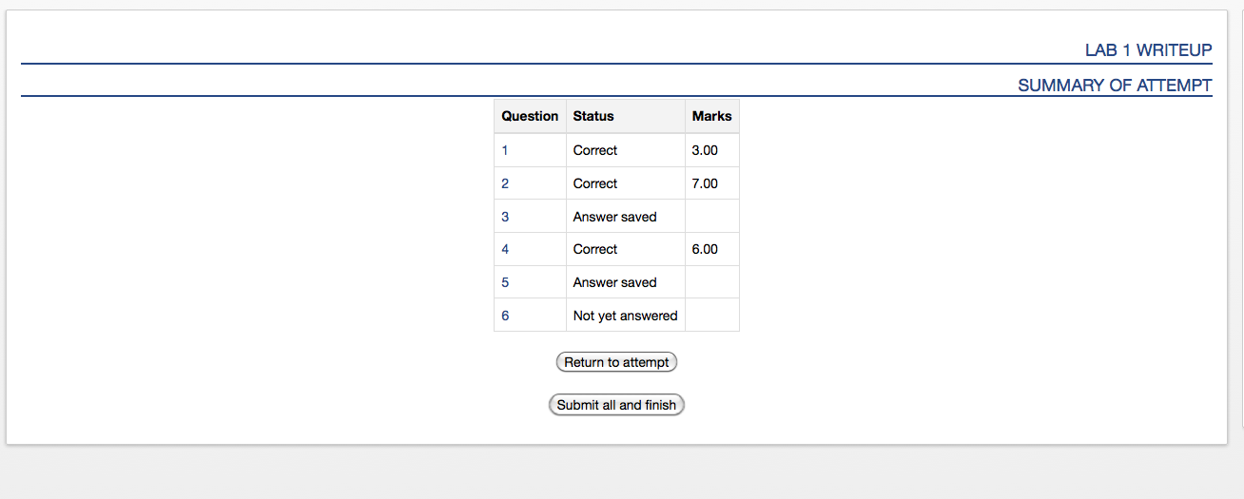
Task: Open question 1 link in summary table
Action: click(x=505, y=150)
